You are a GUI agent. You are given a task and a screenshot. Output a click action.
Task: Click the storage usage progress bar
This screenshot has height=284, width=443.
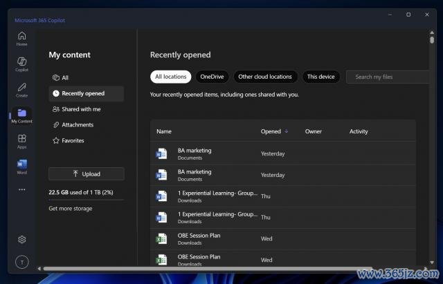[86, 200]
